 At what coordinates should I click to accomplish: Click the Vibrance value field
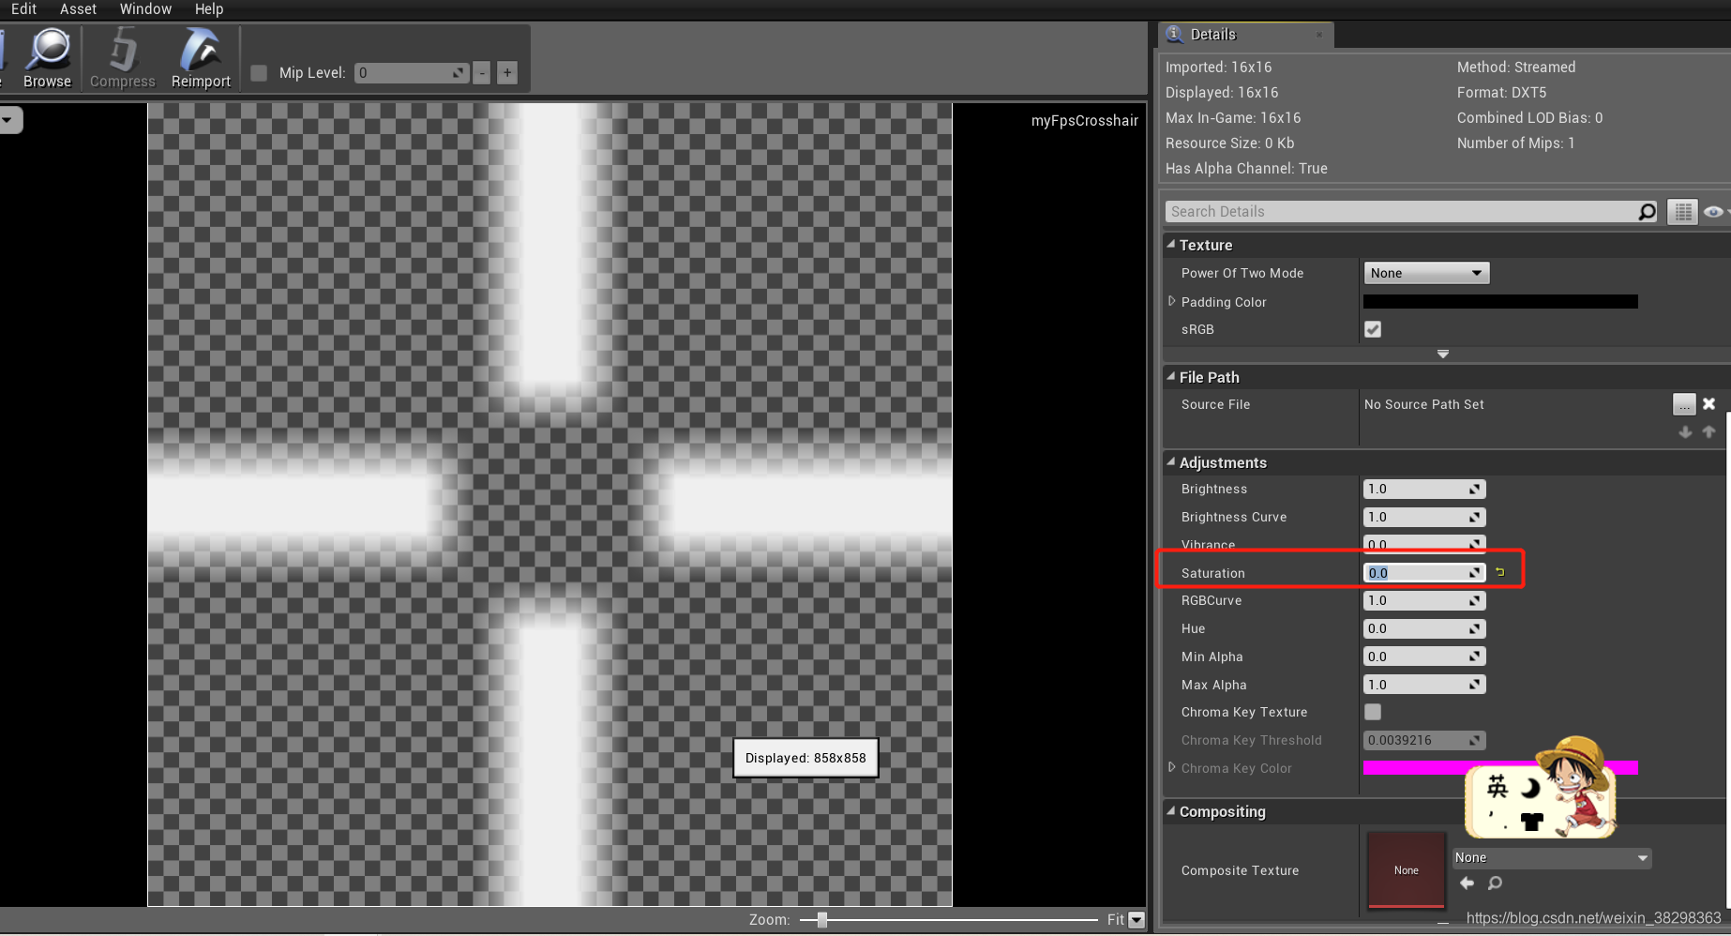click(x=1424, y=544)
